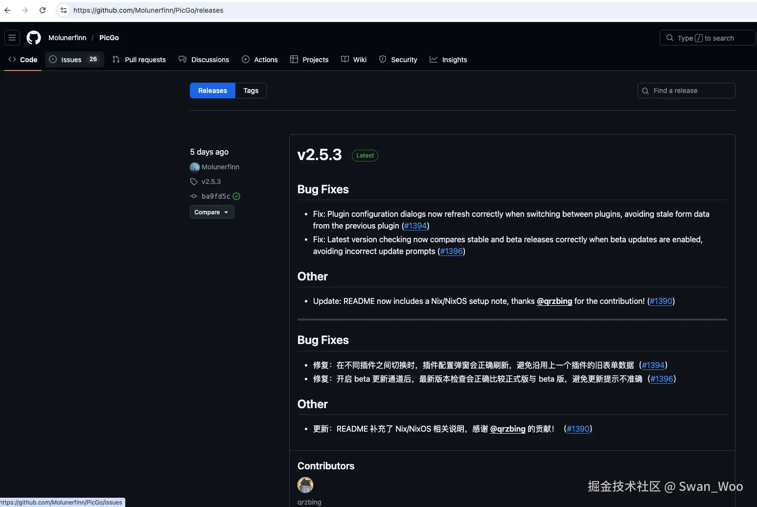Open the Wiki tab
Image resolution: width=757 pixels, height=507 pixels.
point(354,59)
